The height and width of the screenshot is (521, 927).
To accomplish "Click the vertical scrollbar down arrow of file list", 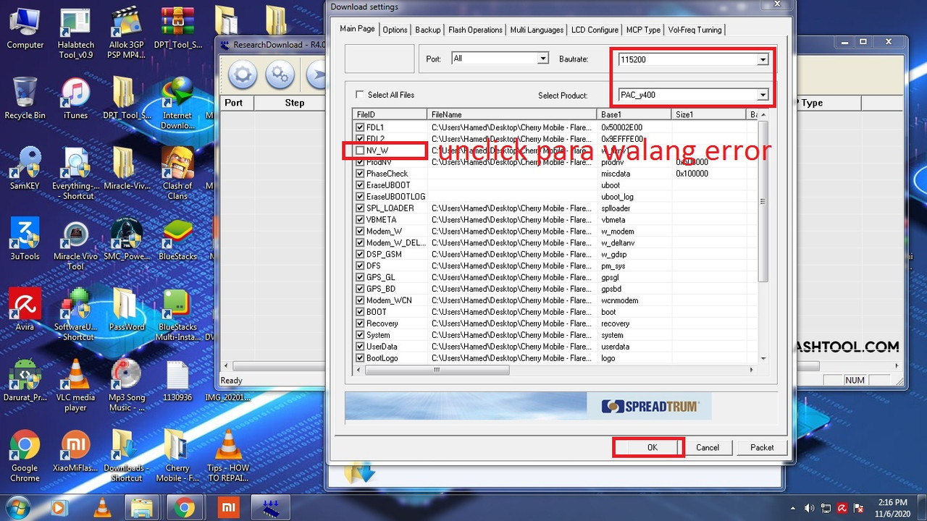I will click(x=763, y=359).
